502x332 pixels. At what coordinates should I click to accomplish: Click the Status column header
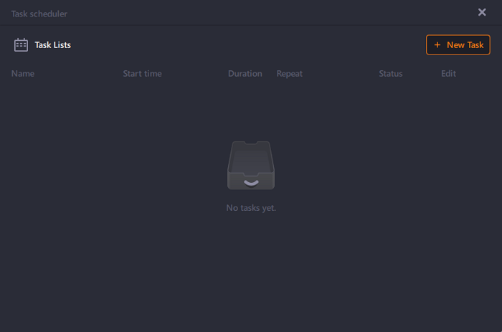pyautogui.click(x=391, y=74)
